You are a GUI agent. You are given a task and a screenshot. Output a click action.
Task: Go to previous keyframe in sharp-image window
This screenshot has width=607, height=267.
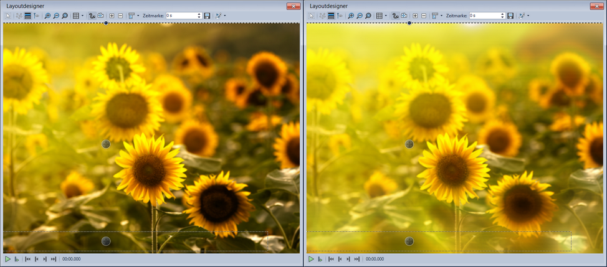(x=36, y=259)
